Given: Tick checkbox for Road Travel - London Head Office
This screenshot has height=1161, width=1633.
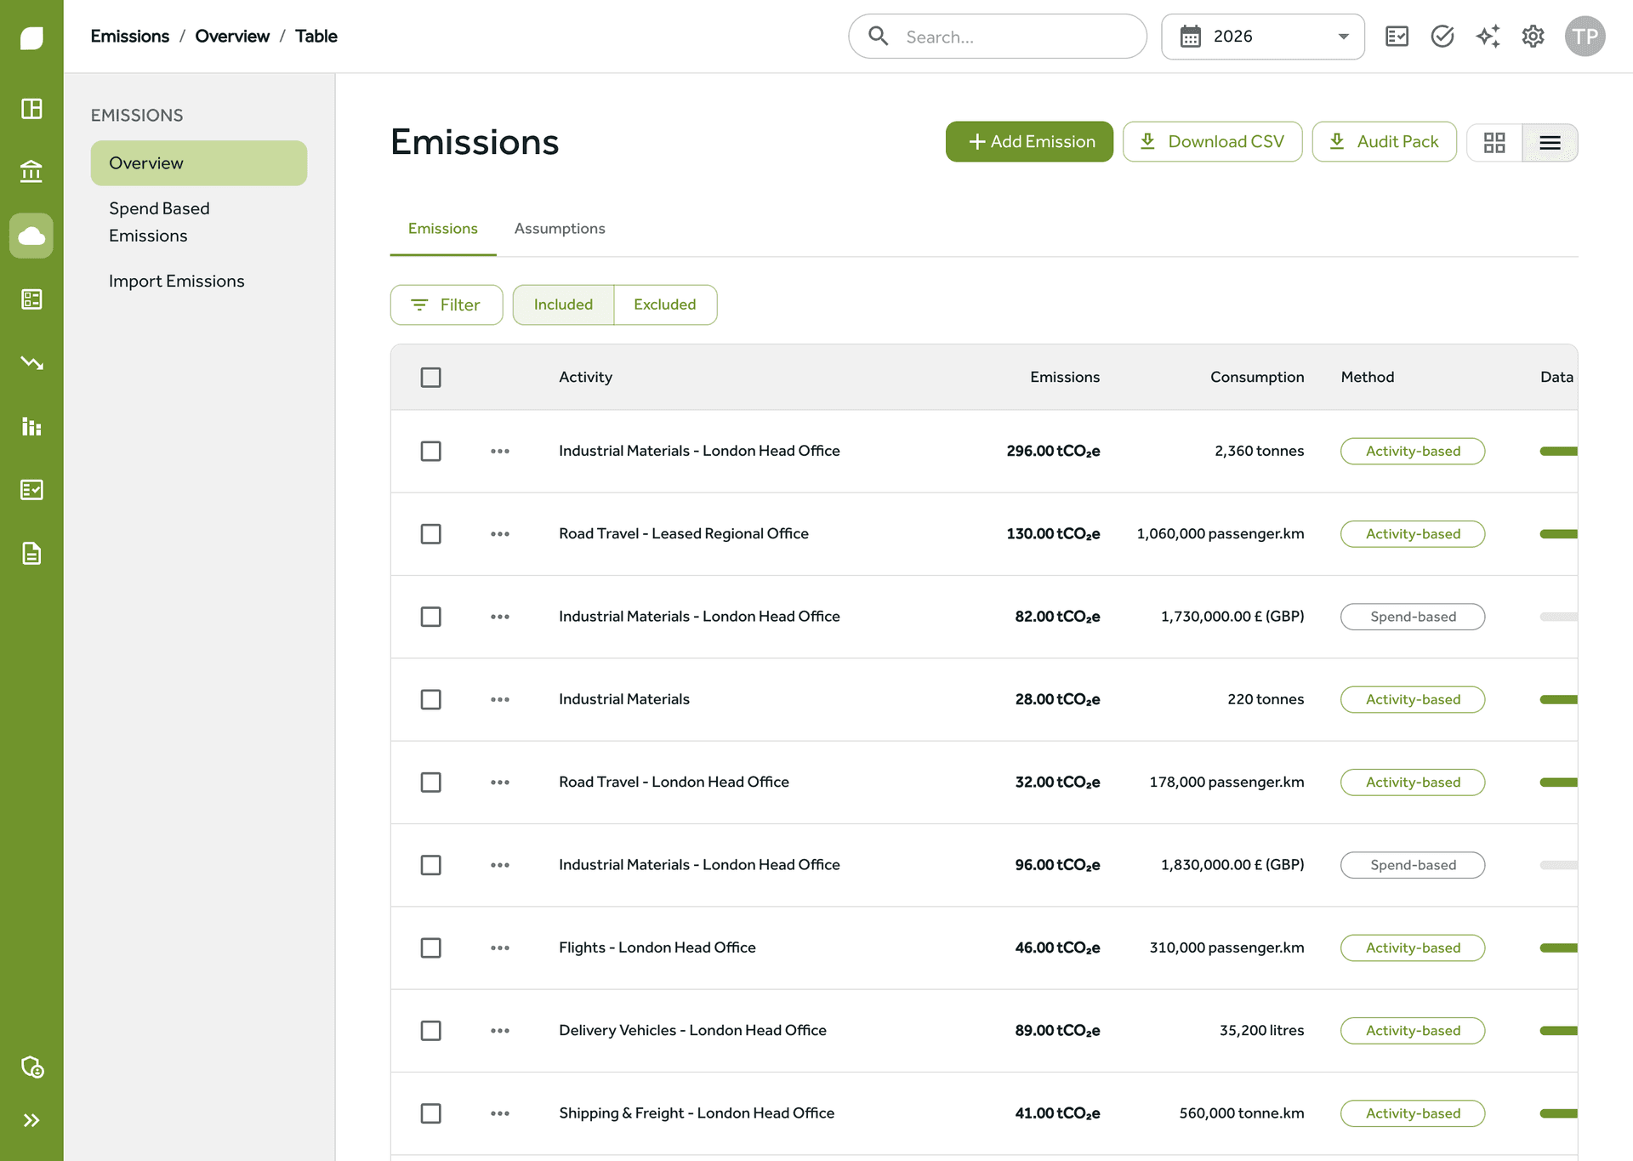Looking at the screenshot, I should pos(431,783).
